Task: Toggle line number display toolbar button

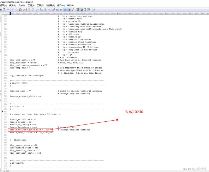Action: (x=69, y=9)
